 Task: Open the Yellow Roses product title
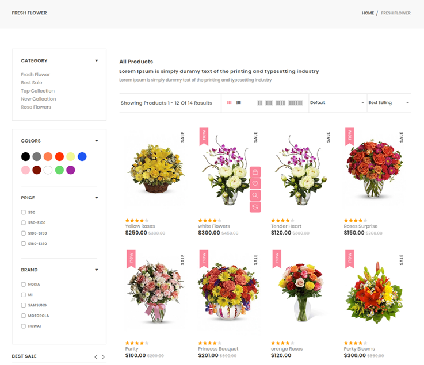pyautogui.click(x=140, y=226)
